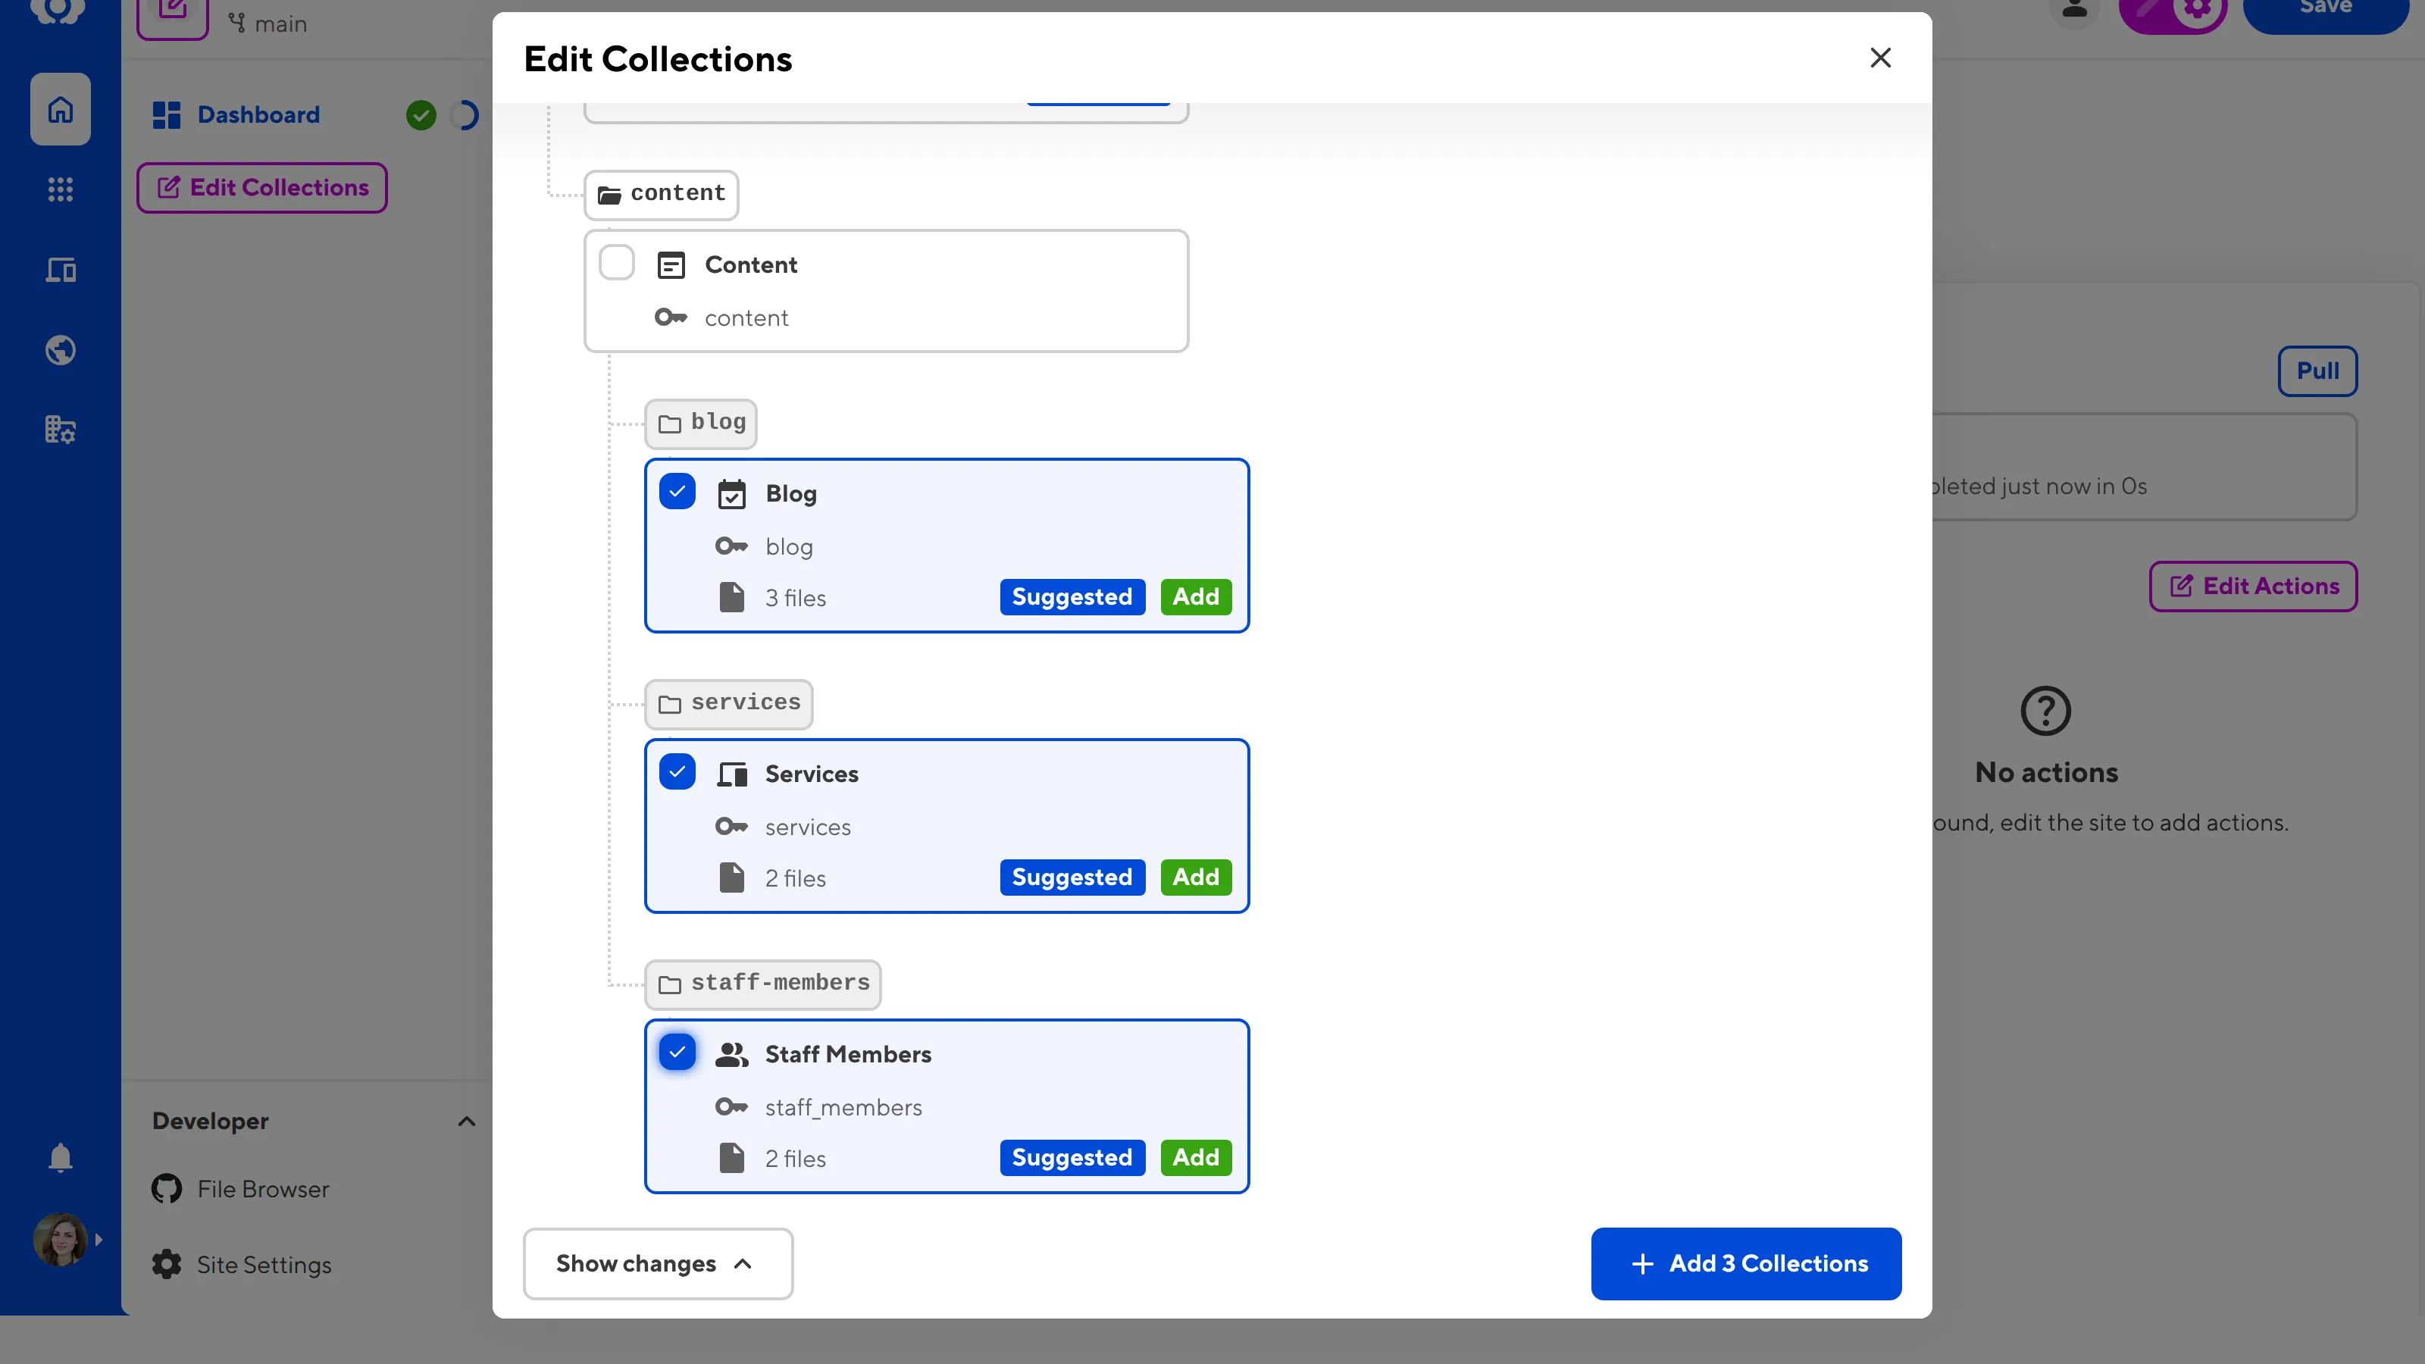Collapse the Developer section
Viewport: 2425px width, 1364px height.
(466, 1120)
